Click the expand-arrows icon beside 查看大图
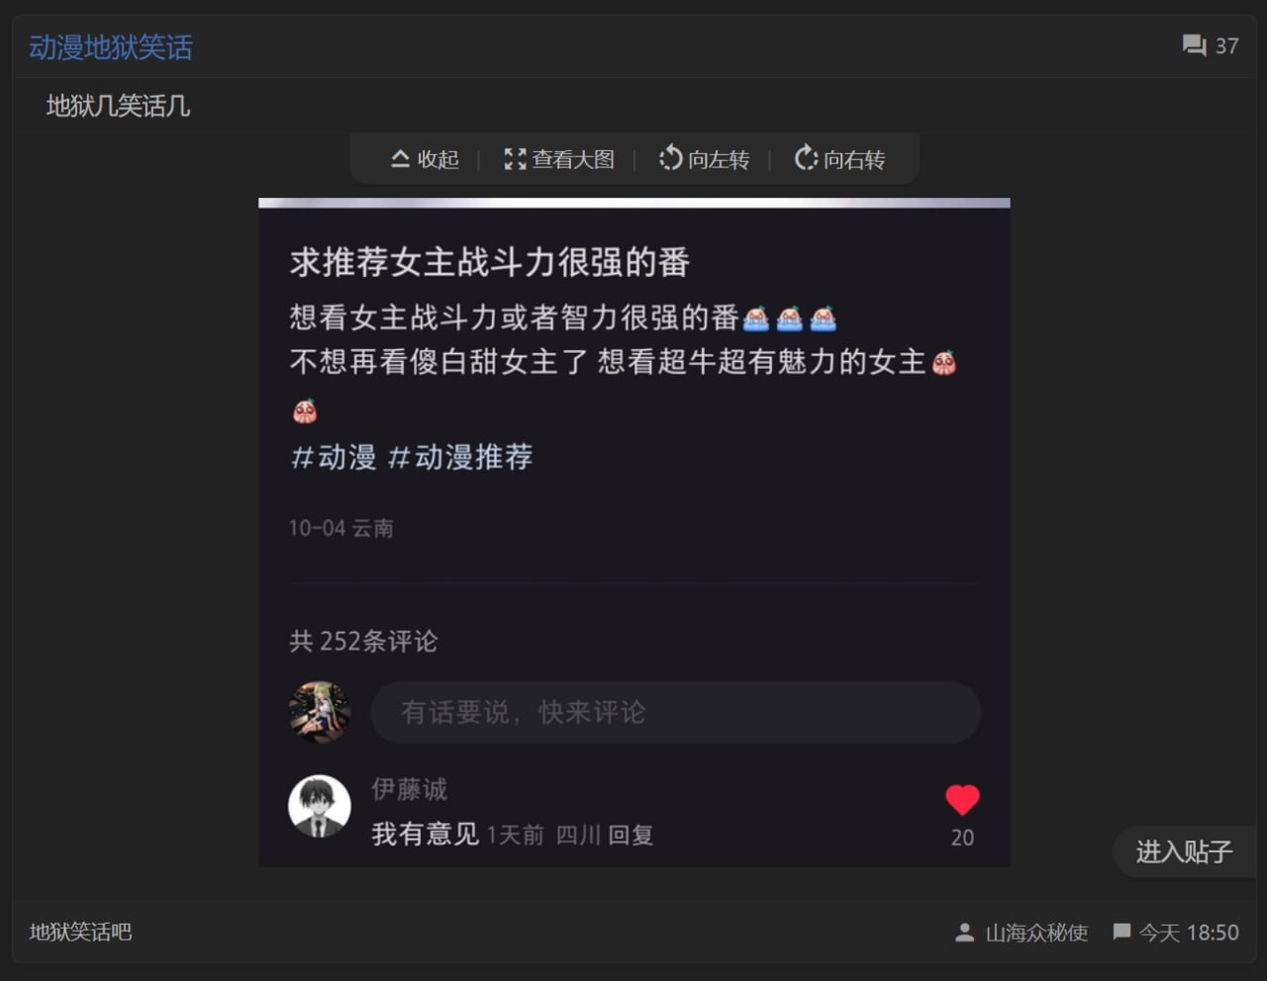Image resolution: width=1267 pixels, height=981 pixels. click(515, 159)
